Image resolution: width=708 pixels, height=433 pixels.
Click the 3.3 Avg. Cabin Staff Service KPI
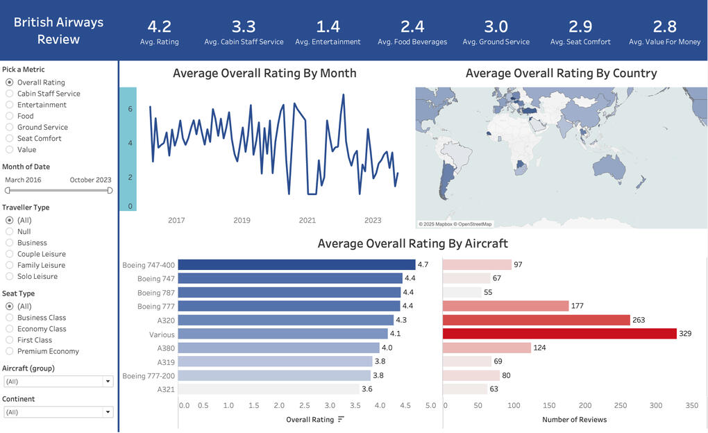pos(244,32)
